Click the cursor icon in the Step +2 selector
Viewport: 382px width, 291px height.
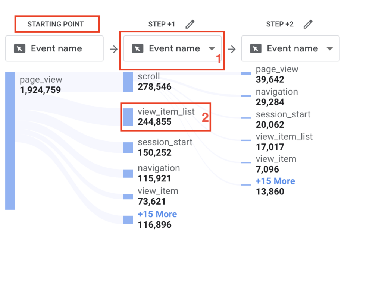256,49
